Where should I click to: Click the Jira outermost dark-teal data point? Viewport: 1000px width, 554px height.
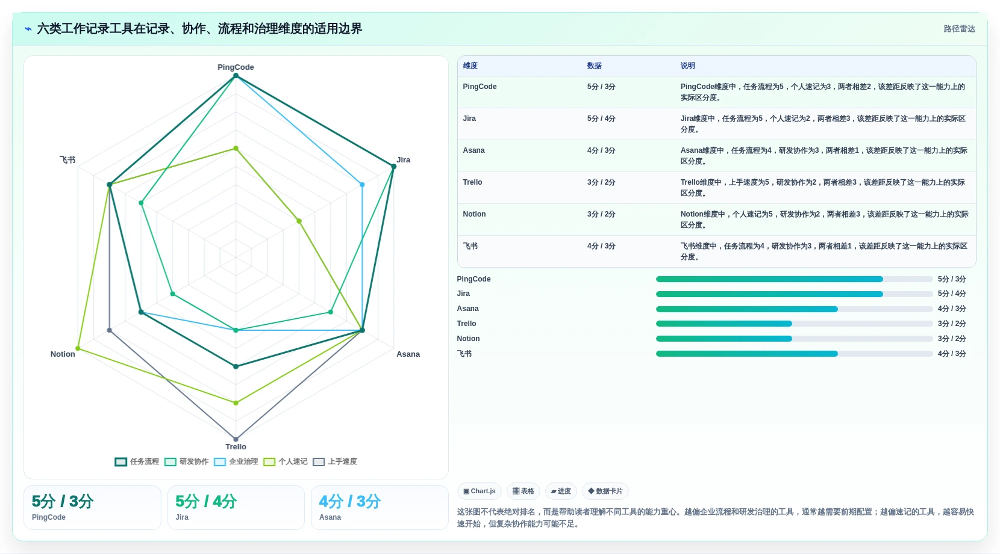point(393,167)
